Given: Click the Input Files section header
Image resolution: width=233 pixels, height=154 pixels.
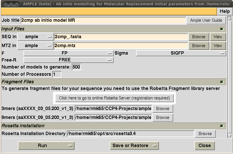Looking at the screenshot, I should pyautogui.click(x=114, y=29).
